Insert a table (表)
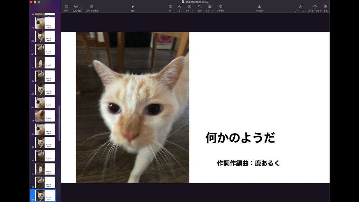Viewport: 359px width, 202px height. 170,8
